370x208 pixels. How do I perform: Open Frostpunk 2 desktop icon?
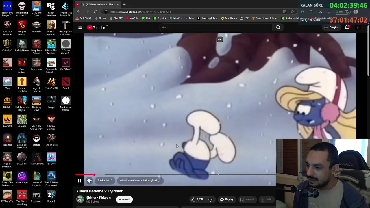tap(36, 196)
